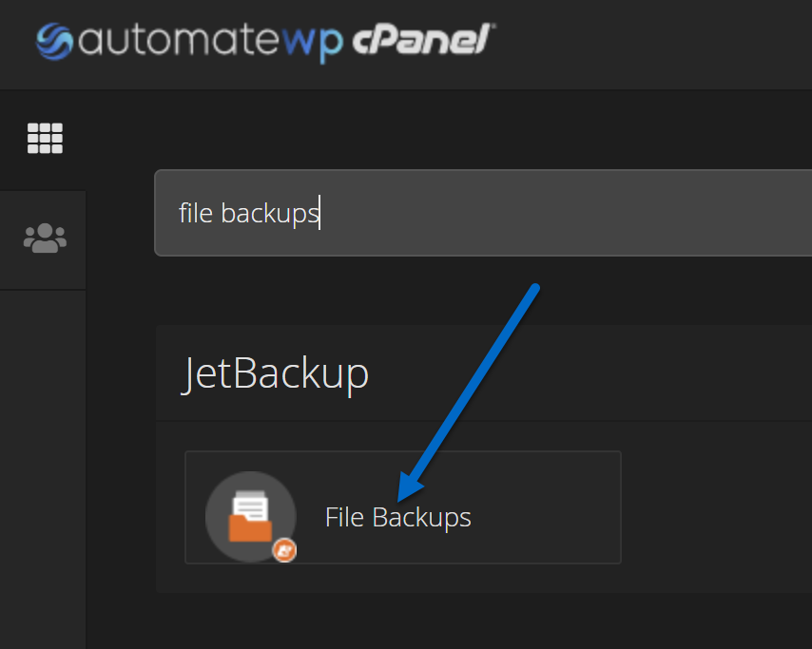Select the JetBackup section heading
Screen dimensions: 812x649
tap(275, 373)
